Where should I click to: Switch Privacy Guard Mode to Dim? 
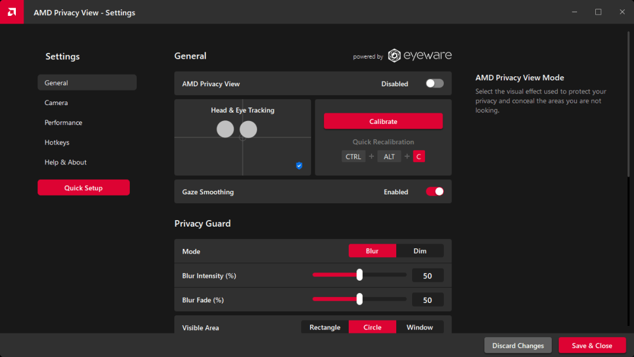coord(420,251)
